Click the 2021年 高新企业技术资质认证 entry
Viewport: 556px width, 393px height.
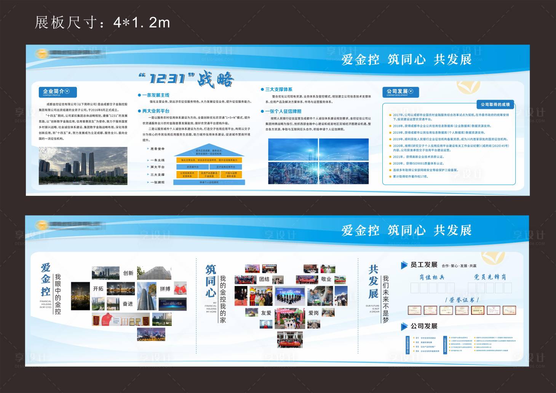pos(419,157)
